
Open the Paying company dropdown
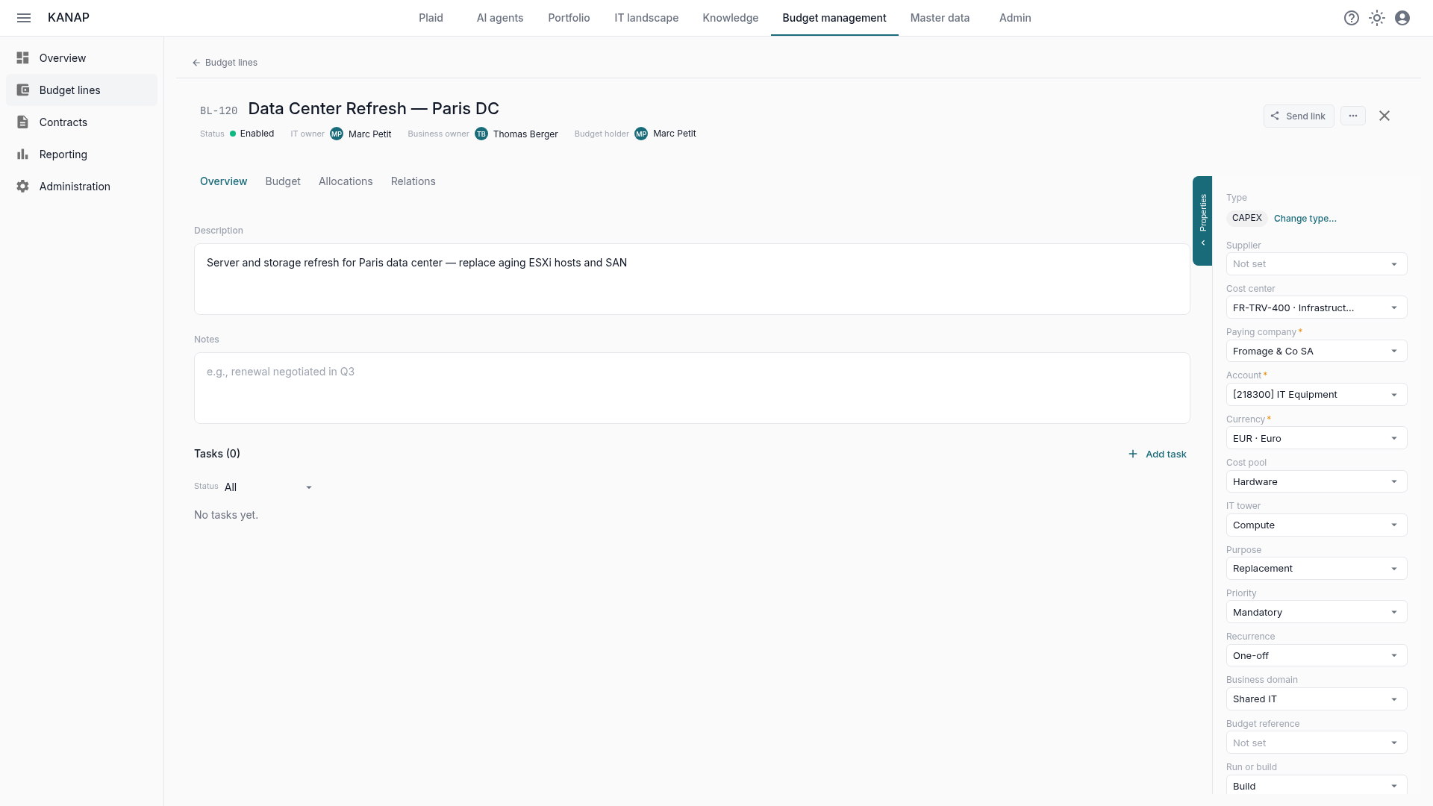point(1317,352)
